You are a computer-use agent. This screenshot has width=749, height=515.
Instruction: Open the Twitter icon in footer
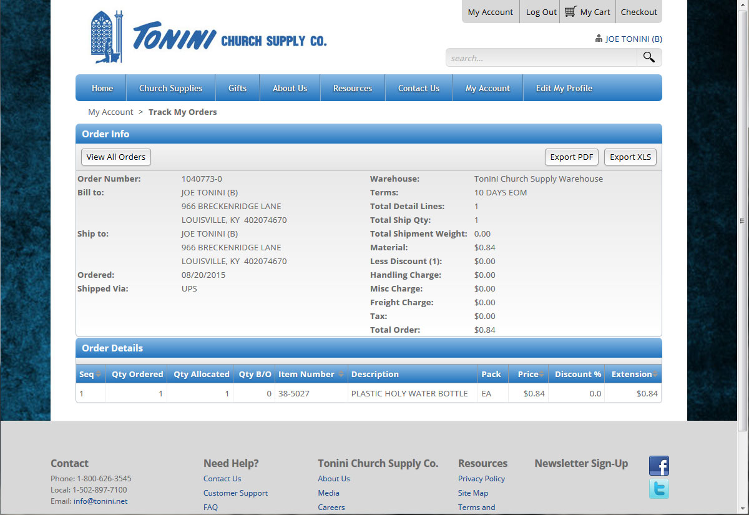click(x=659, y=488)
